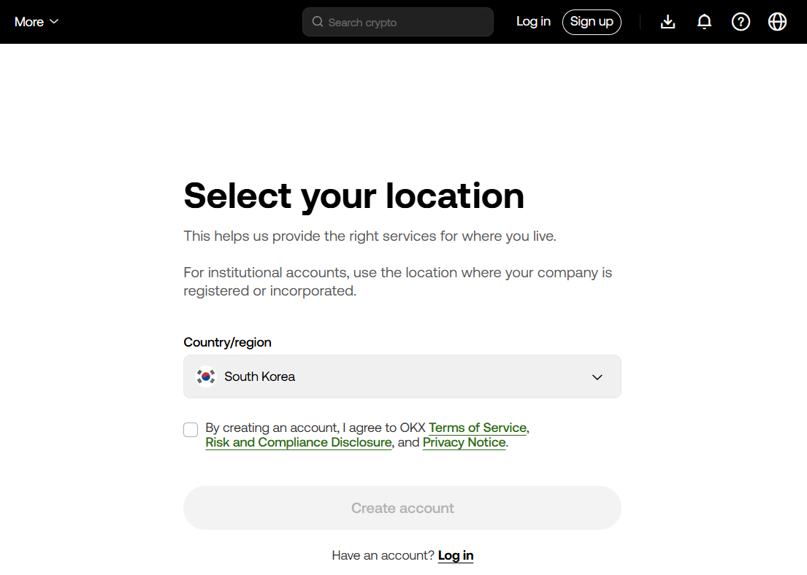This screenshot has height=575, width=807.
Task: Click the help question mark icon
Action: (741, 22)
